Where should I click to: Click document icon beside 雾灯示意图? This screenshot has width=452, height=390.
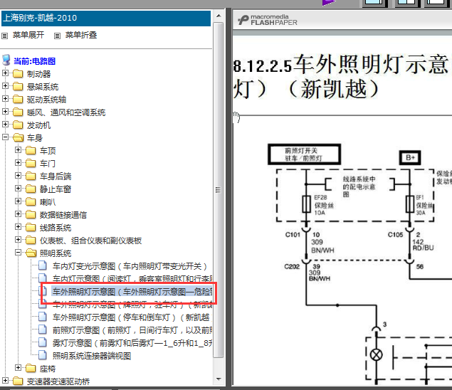[43, 342]
